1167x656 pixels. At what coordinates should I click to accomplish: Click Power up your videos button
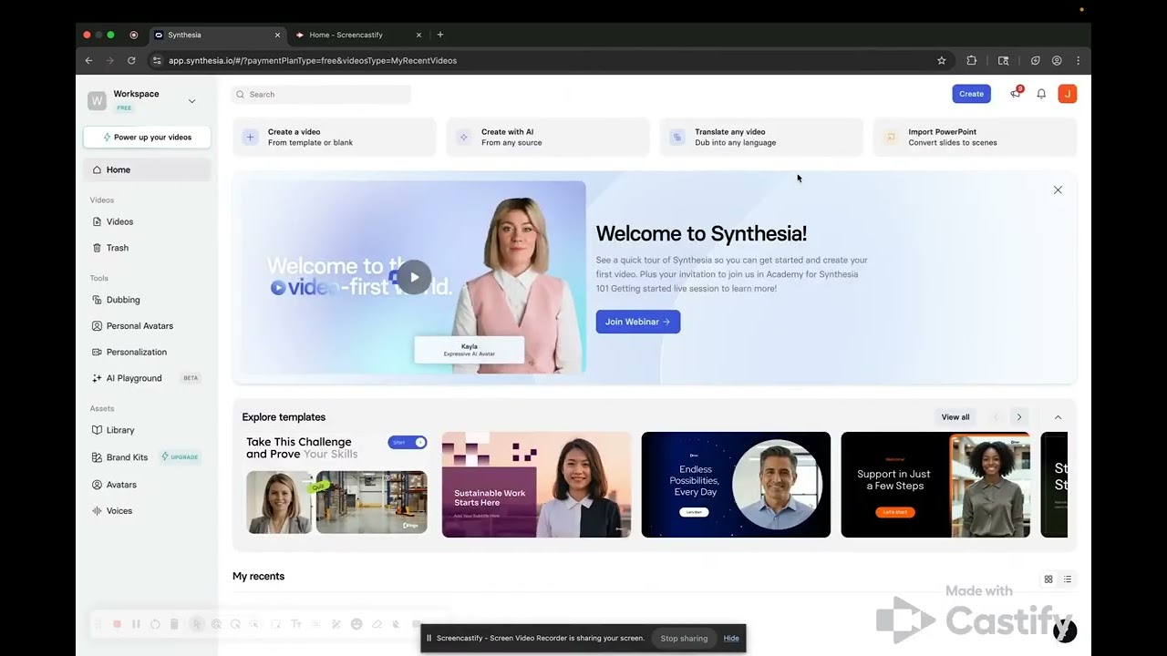click(147, 138)
